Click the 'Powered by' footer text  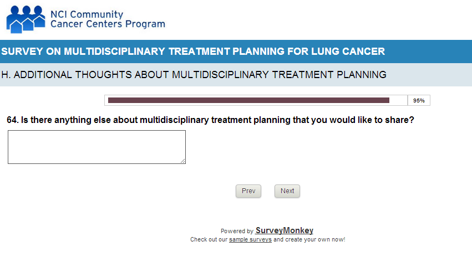(237, 231)
